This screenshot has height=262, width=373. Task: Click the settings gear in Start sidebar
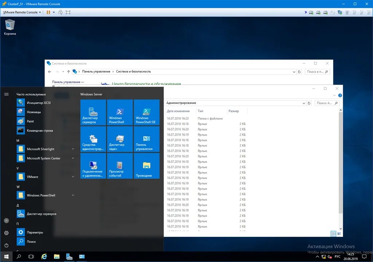pos(7,233)
